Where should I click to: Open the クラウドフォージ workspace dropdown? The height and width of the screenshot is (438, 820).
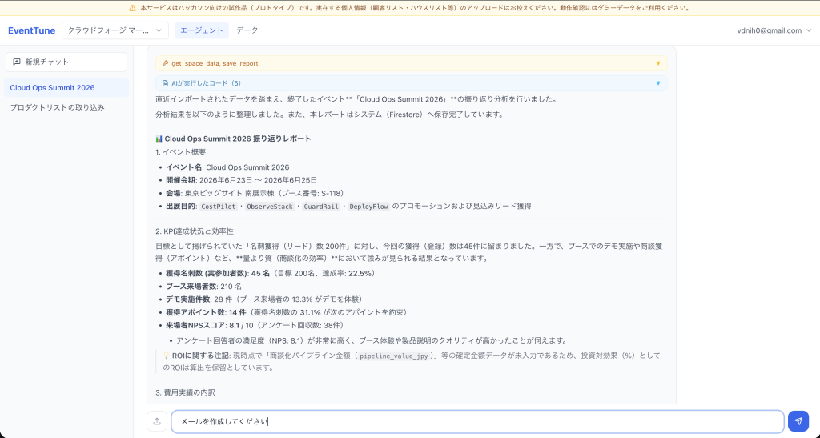point(115,30)
